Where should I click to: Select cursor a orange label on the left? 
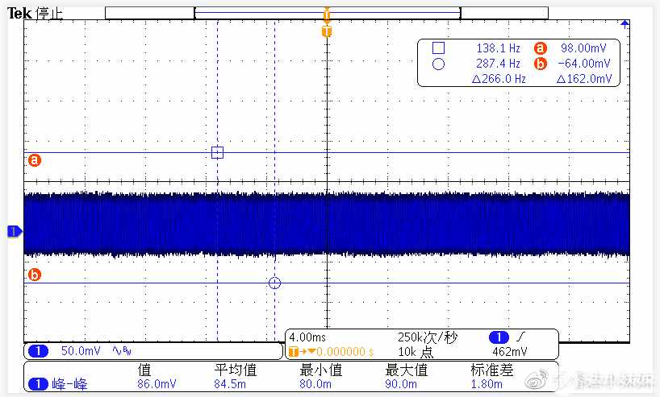(35, 160)
